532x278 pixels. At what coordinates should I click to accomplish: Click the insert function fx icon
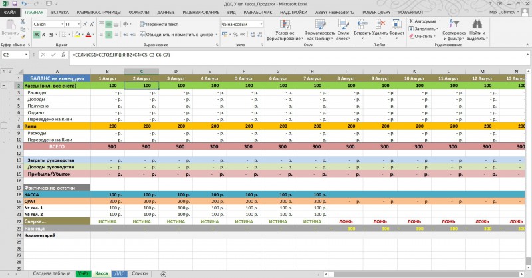click(x=63, y=55)
